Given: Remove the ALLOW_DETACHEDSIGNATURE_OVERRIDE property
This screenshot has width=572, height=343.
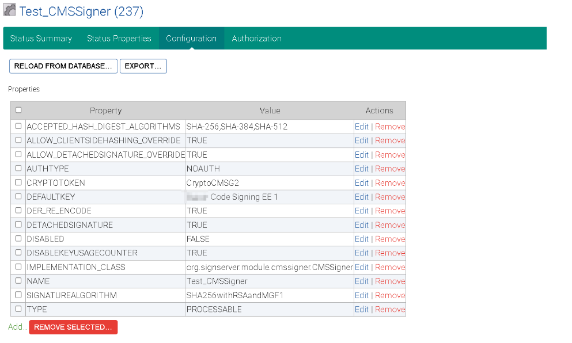Looking at the screenshot, I should tap(390, 155).
